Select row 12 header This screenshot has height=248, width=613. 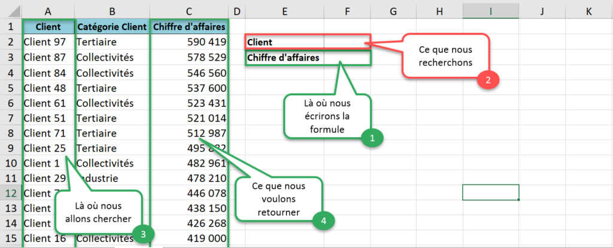11,193
